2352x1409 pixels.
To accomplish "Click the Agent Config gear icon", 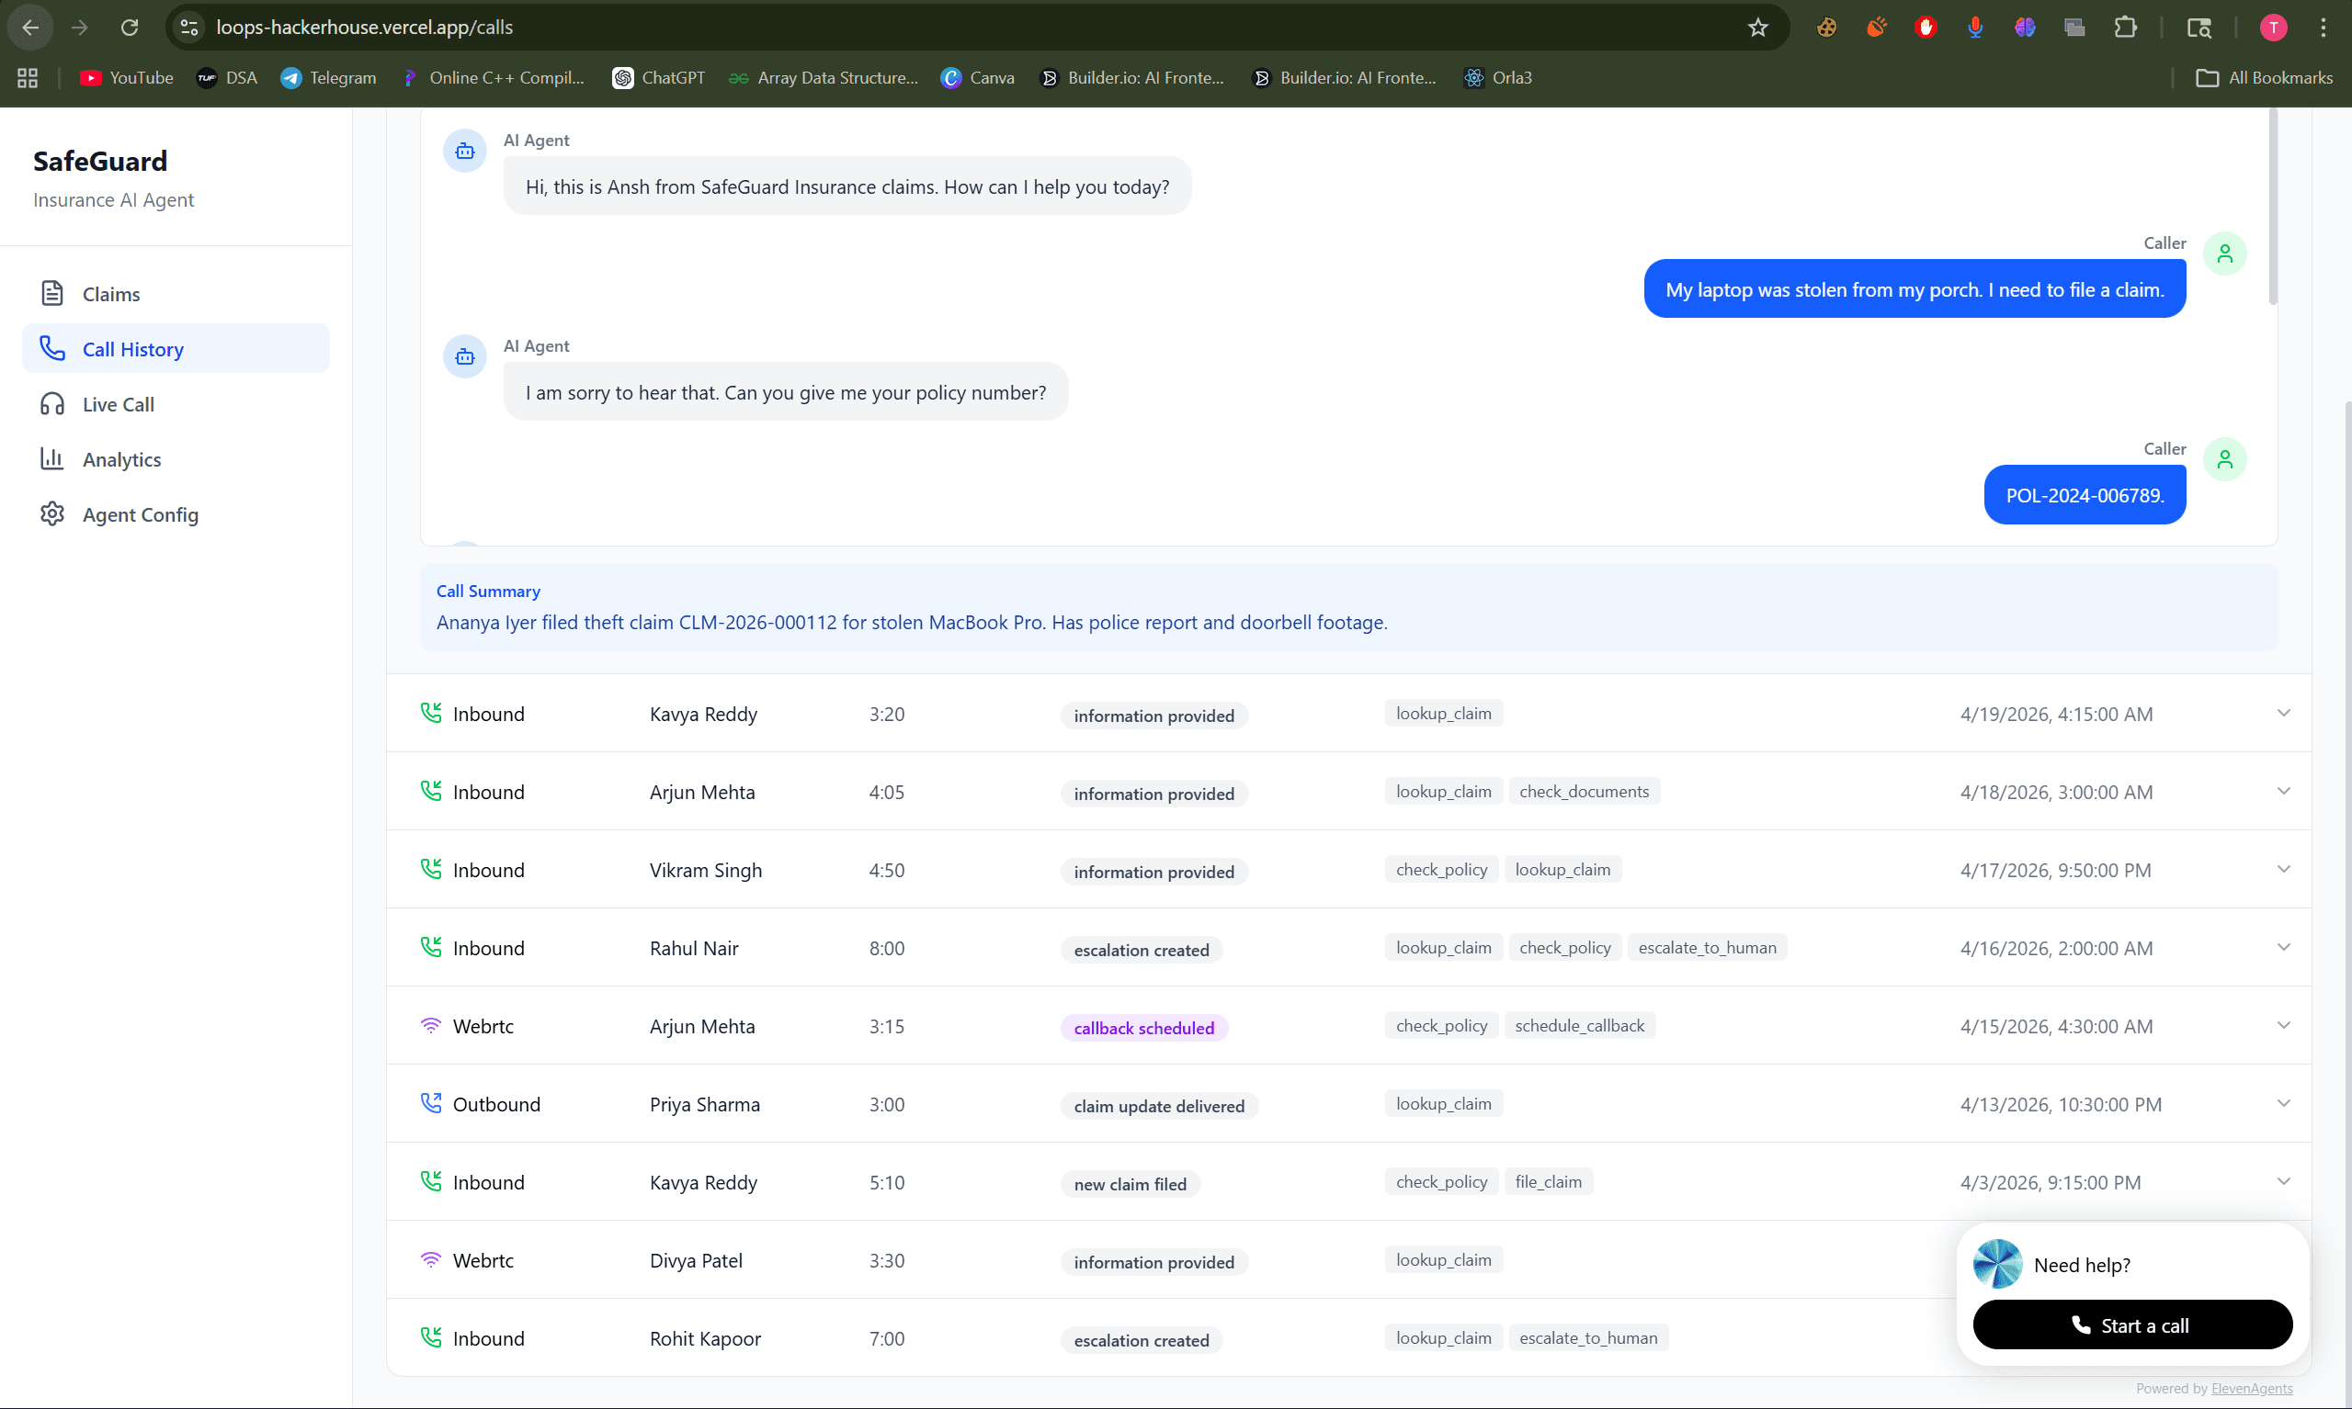I will [x=52, y=513].
